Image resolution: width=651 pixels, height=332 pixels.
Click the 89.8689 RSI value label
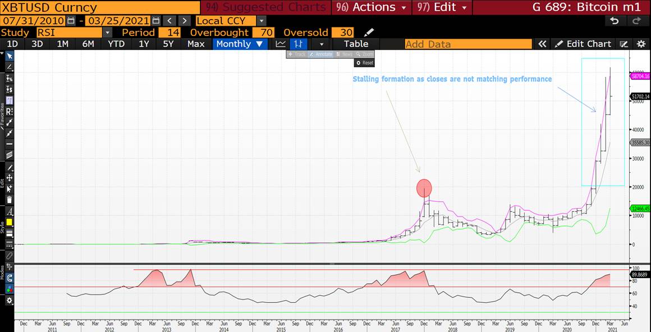639,275
